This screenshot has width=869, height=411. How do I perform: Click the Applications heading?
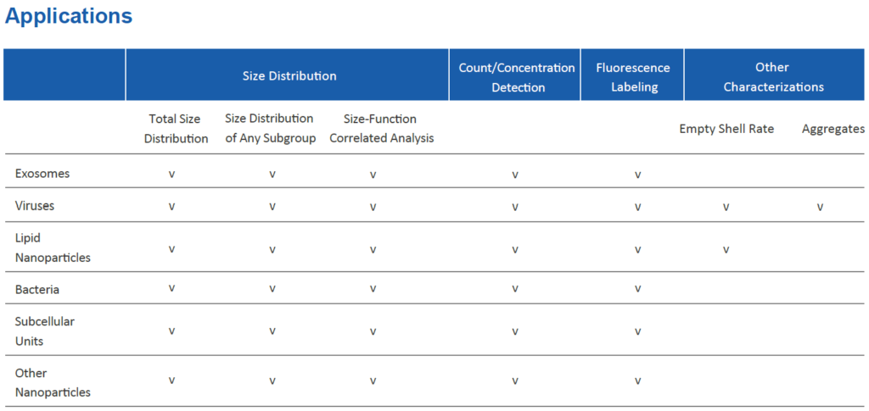point(69,16)
